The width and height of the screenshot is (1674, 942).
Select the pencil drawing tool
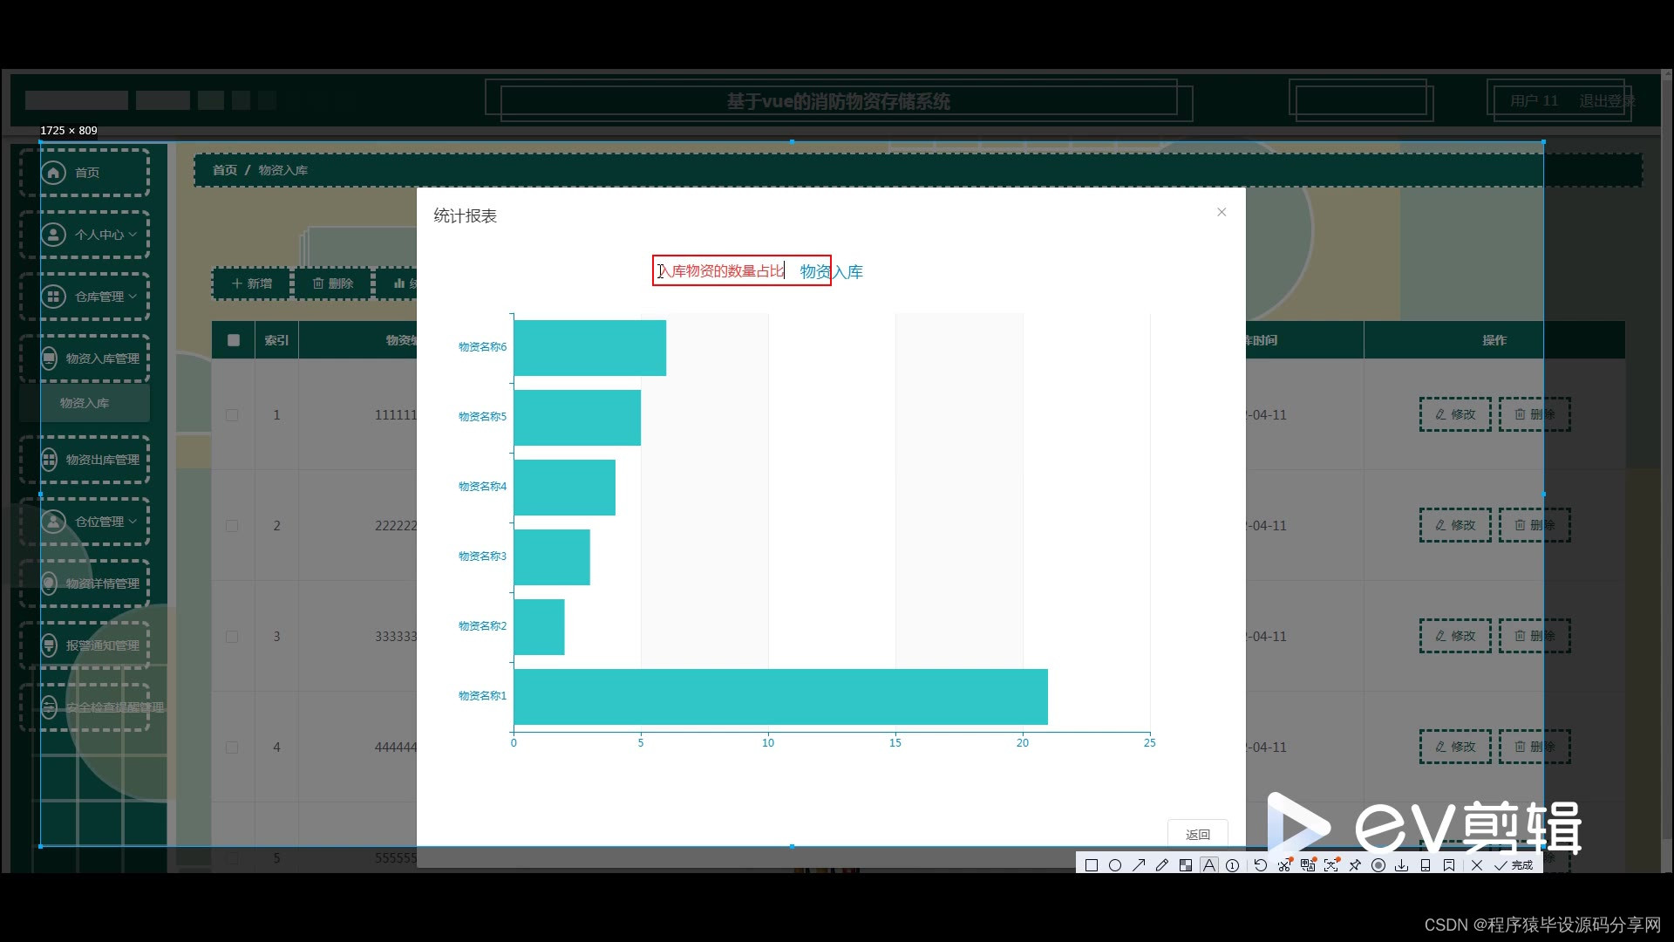(x=1161, y=865)
